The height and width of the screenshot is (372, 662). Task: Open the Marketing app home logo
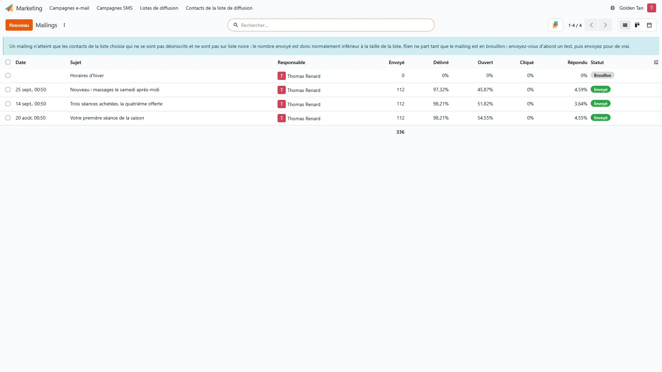[9, 8]
